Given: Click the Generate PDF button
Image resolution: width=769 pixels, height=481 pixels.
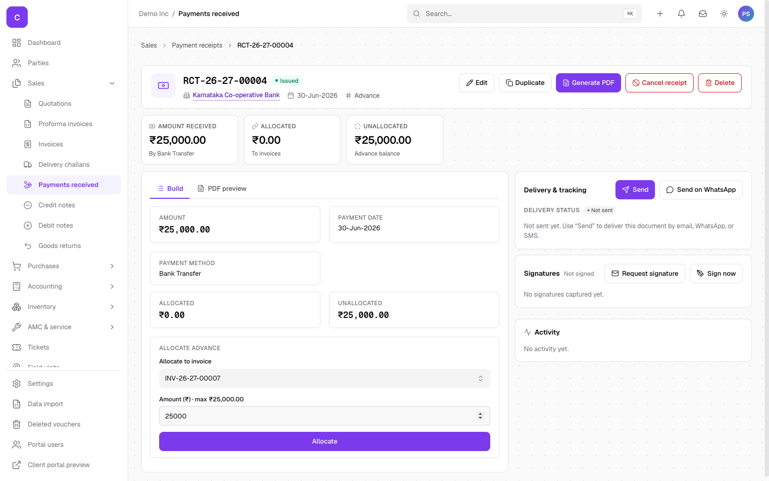Looking at the screenshot, I should 588,83.
